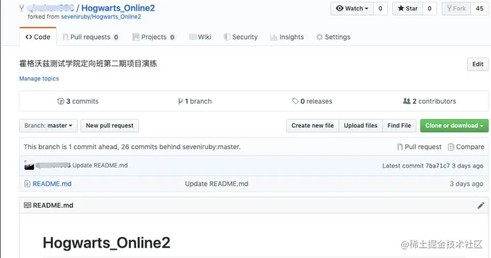The image size is (491, 258).
Task: Open the Update README.md commit in header row
Action: pos(100,166)
